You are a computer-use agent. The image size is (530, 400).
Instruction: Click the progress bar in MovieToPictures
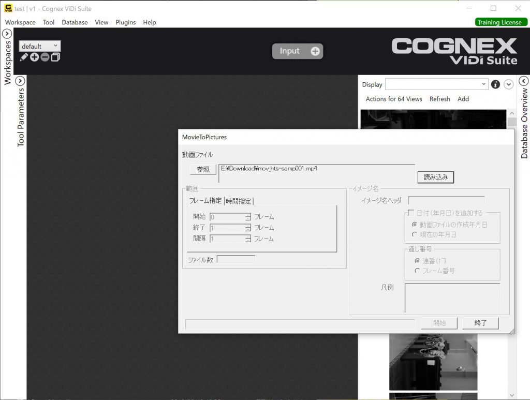300,324
